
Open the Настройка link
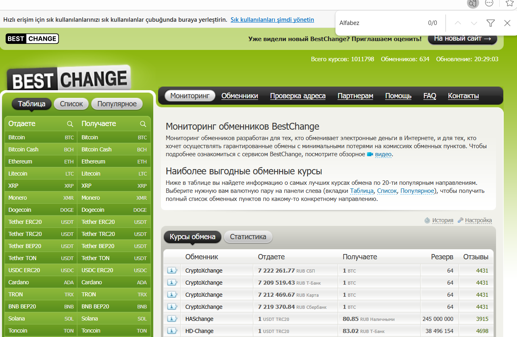coord(478,220)
